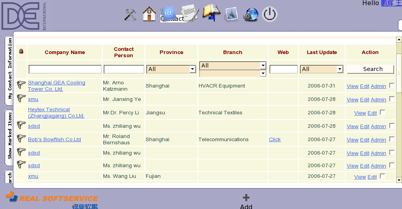Click the notepad with pen icon
This screenshot has height=209, width=402.
[x=190, y=13]
